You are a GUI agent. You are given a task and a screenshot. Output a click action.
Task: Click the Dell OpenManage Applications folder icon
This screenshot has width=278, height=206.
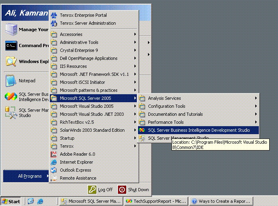tap(54, 58)
